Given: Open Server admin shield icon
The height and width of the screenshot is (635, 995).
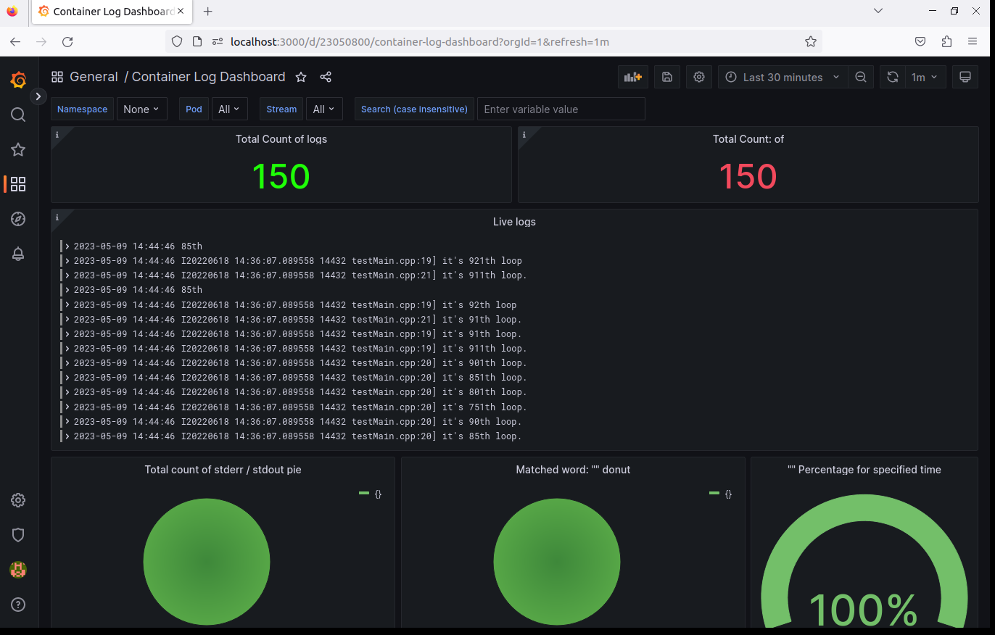Looking at the screenshot, I should point(18,535).
